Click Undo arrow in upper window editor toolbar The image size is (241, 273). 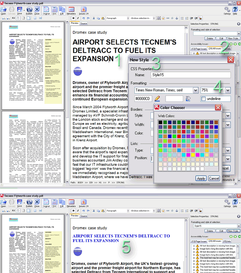click(x=84, y=18)
